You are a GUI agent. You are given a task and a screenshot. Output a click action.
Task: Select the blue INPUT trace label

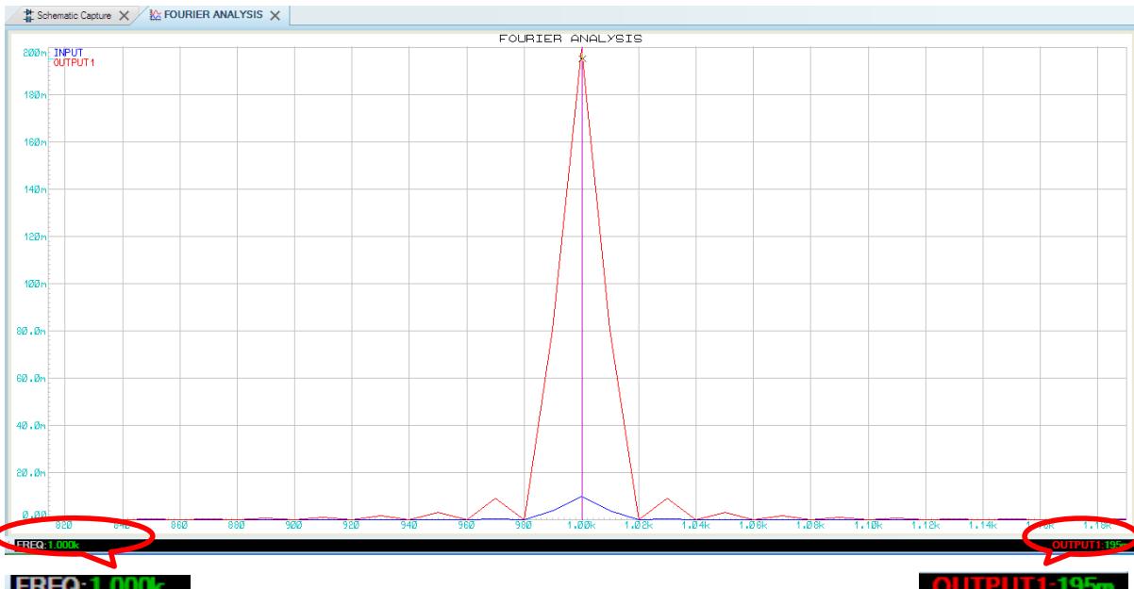pos(68,54)
